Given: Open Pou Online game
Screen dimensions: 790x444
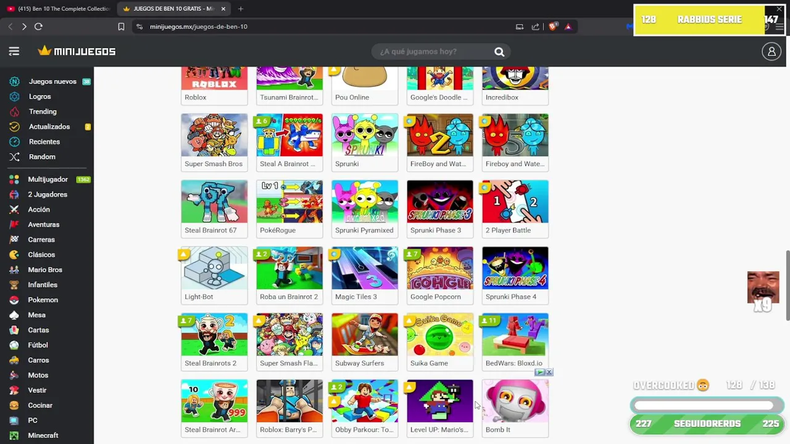Looking at the screenshot, I should [x=365, y=86].
